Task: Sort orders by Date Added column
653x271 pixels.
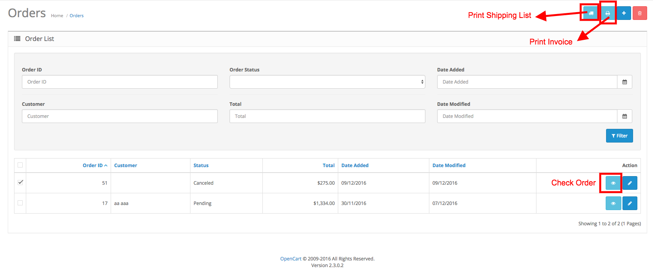Action: tap(355, 166)
